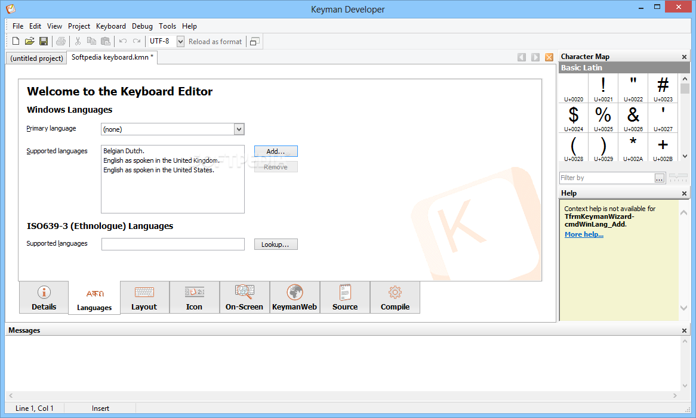The image size is (696, 418).
Task: Cut with the scissors toolbar icon
Action: point(78,41)
